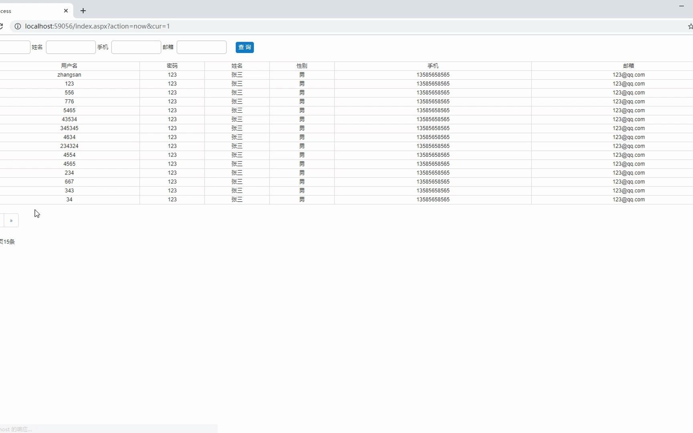Select username cell 234324

coord(69,146)
